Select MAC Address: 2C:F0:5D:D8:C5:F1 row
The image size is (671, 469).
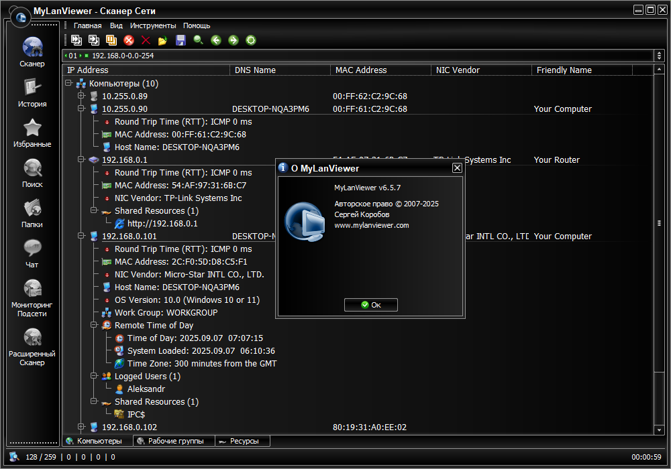pos(181,261)
